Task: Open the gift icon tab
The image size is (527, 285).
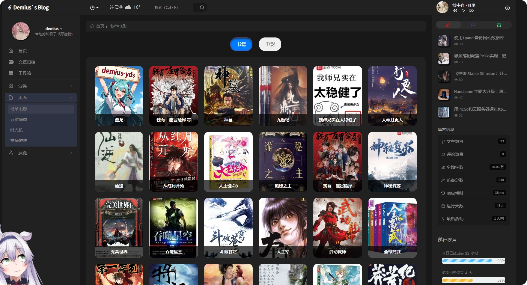Action: click(x=499, y=25)
